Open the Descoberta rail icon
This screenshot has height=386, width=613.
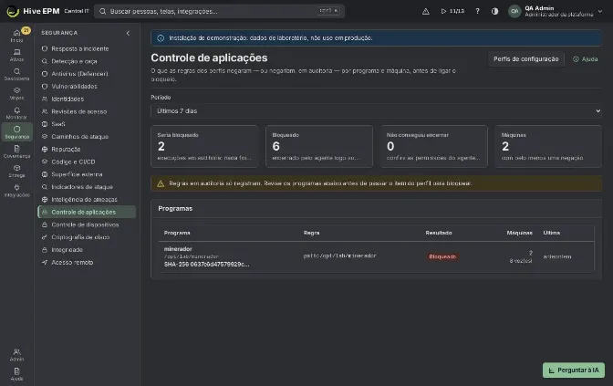16,74
